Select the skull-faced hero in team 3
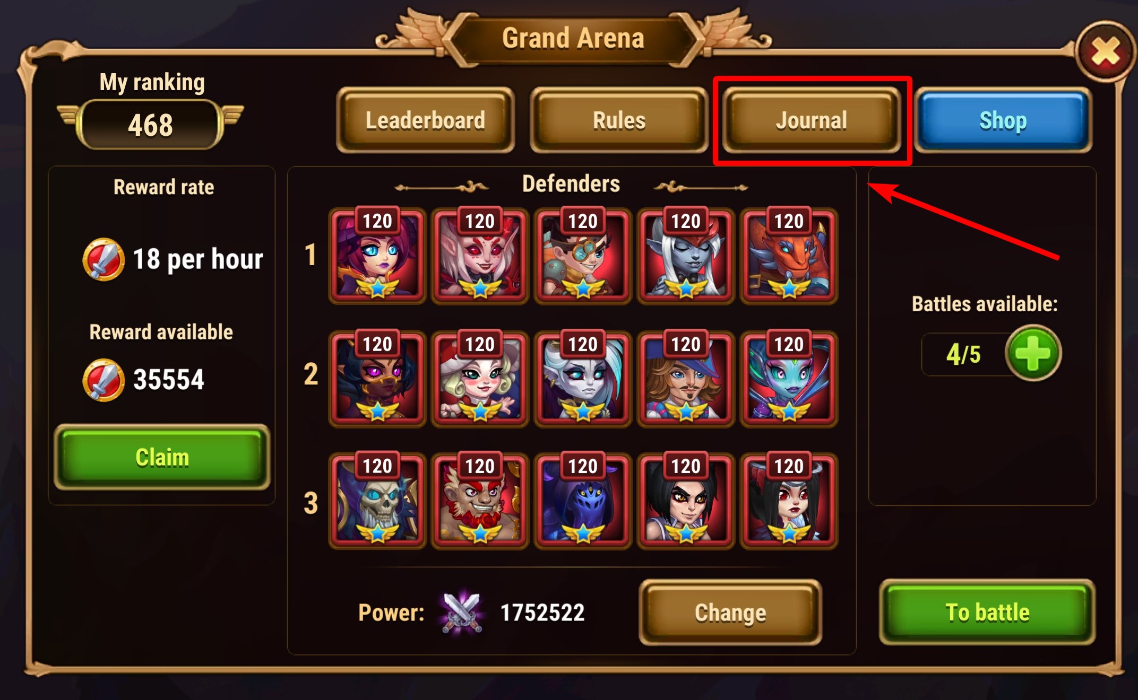This screenshot has height=700, width=1138. [x=377, y=500]
